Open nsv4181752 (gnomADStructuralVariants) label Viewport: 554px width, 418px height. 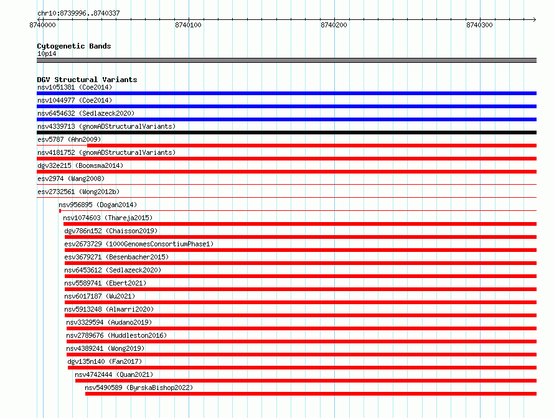click(x=106, y=152)
